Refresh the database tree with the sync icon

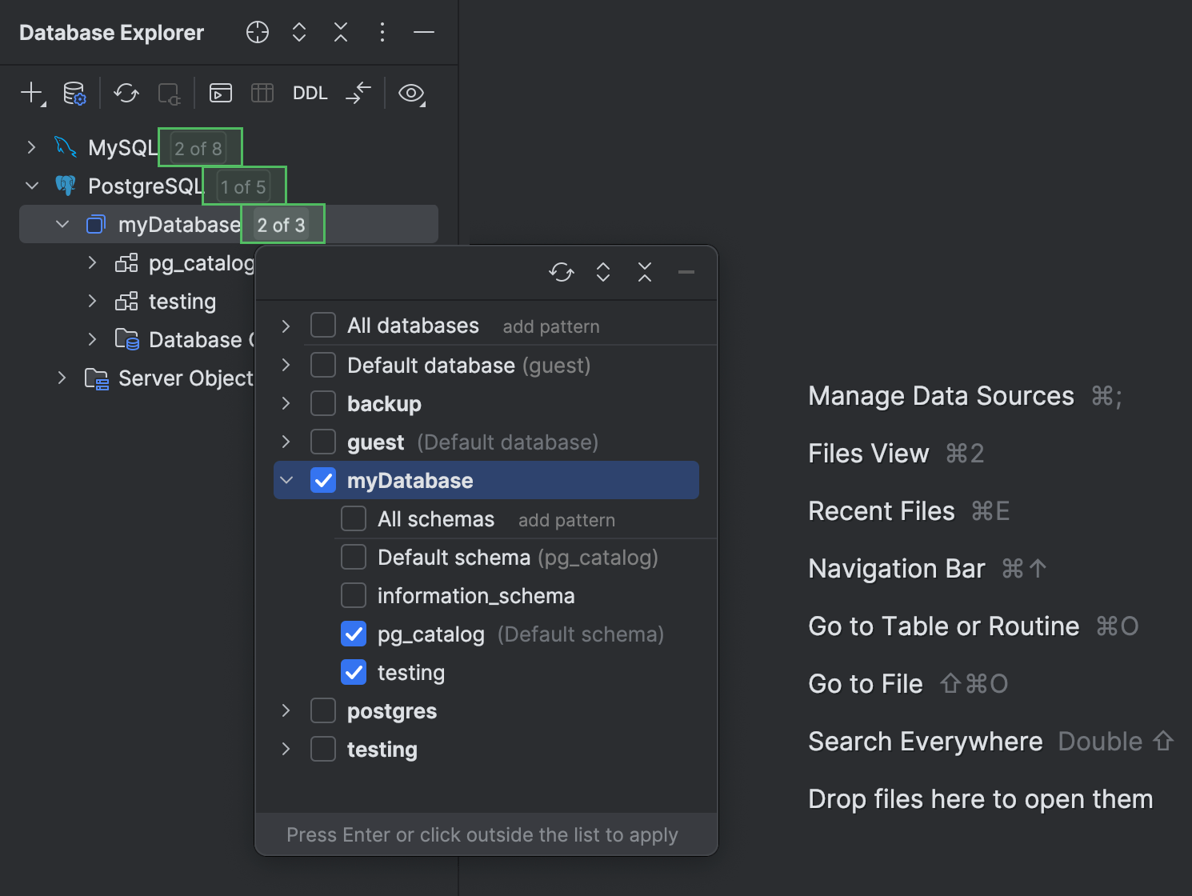(126, 93)
